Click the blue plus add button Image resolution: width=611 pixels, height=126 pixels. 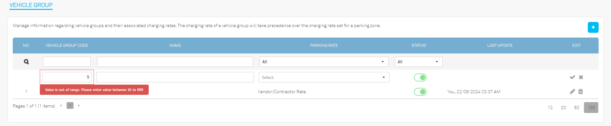click(593, 27)
